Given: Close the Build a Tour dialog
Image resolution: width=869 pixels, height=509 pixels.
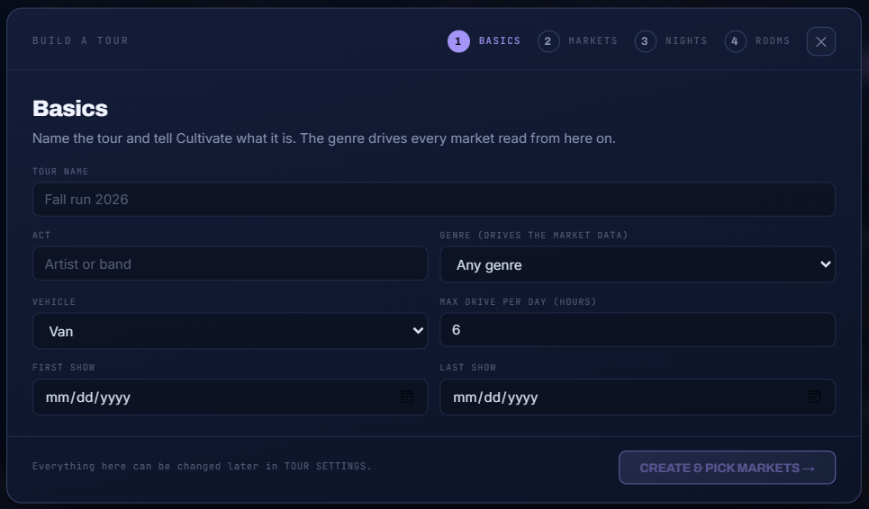Looking at the screenshot, I should (820, 41).
